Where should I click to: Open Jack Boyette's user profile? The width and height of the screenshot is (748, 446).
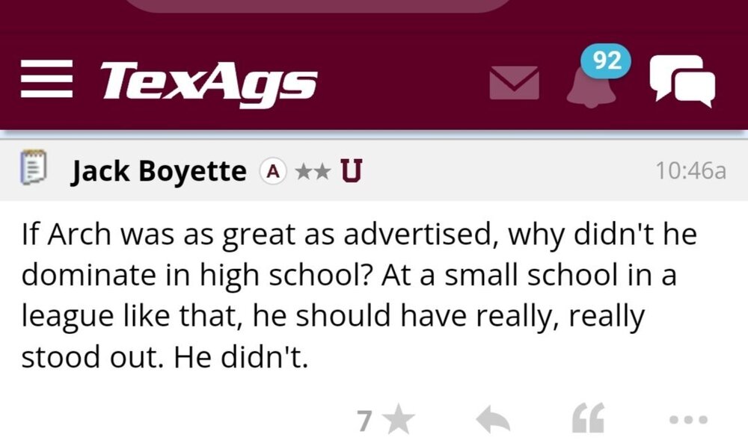(159, 171)
